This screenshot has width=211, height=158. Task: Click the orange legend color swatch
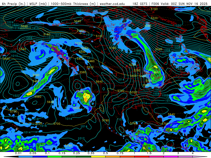(x=113, y=157)
